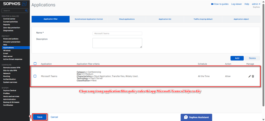Click the Cancel link
The height and width of the screenshot is (121, 265).
[54, 117]
